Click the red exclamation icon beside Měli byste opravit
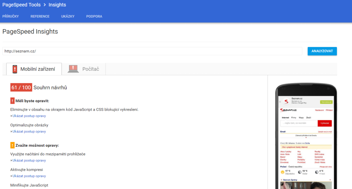The width and height of the screenshot is (352, 189). pyautogui.click(x=12, y=101)
